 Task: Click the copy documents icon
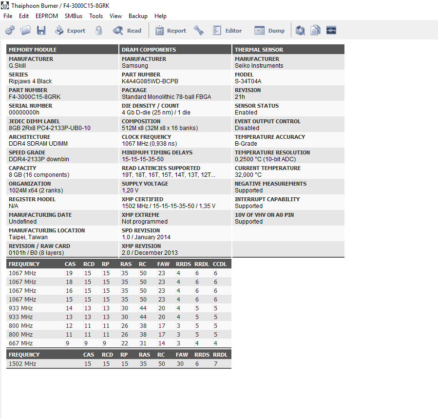pyautogui.click(x=315, y=30)
